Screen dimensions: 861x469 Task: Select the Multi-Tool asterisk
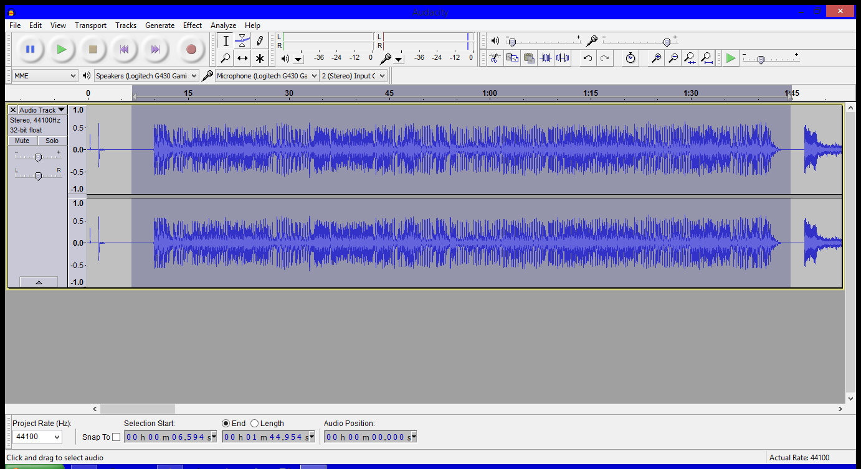tap(259, 58)
